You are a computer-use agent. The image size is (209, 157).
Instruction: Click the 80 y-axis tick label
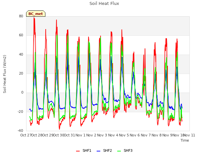[x=21, y=16]
